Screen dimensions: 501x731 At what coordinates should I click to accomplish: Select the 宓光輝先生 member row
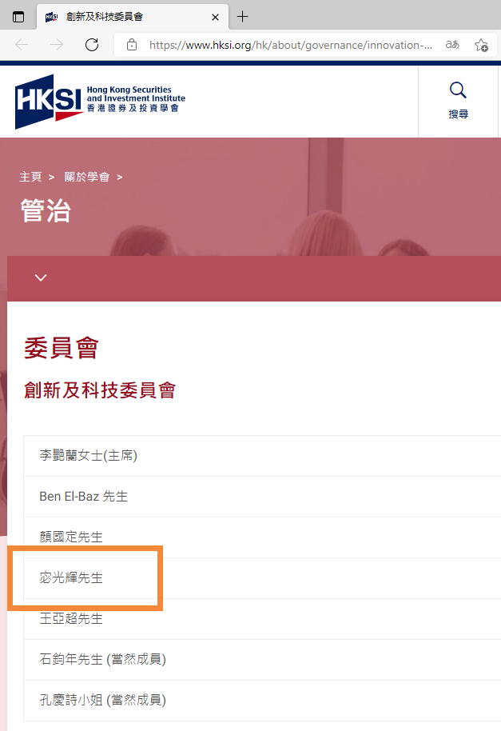click(x=262, y=578)
